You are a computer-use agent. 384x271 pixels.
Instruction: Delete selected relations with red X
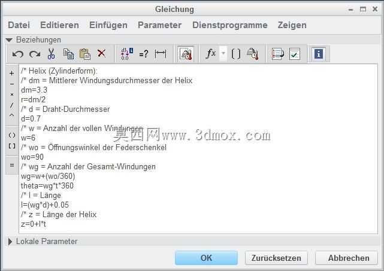(x=101, y=53)
